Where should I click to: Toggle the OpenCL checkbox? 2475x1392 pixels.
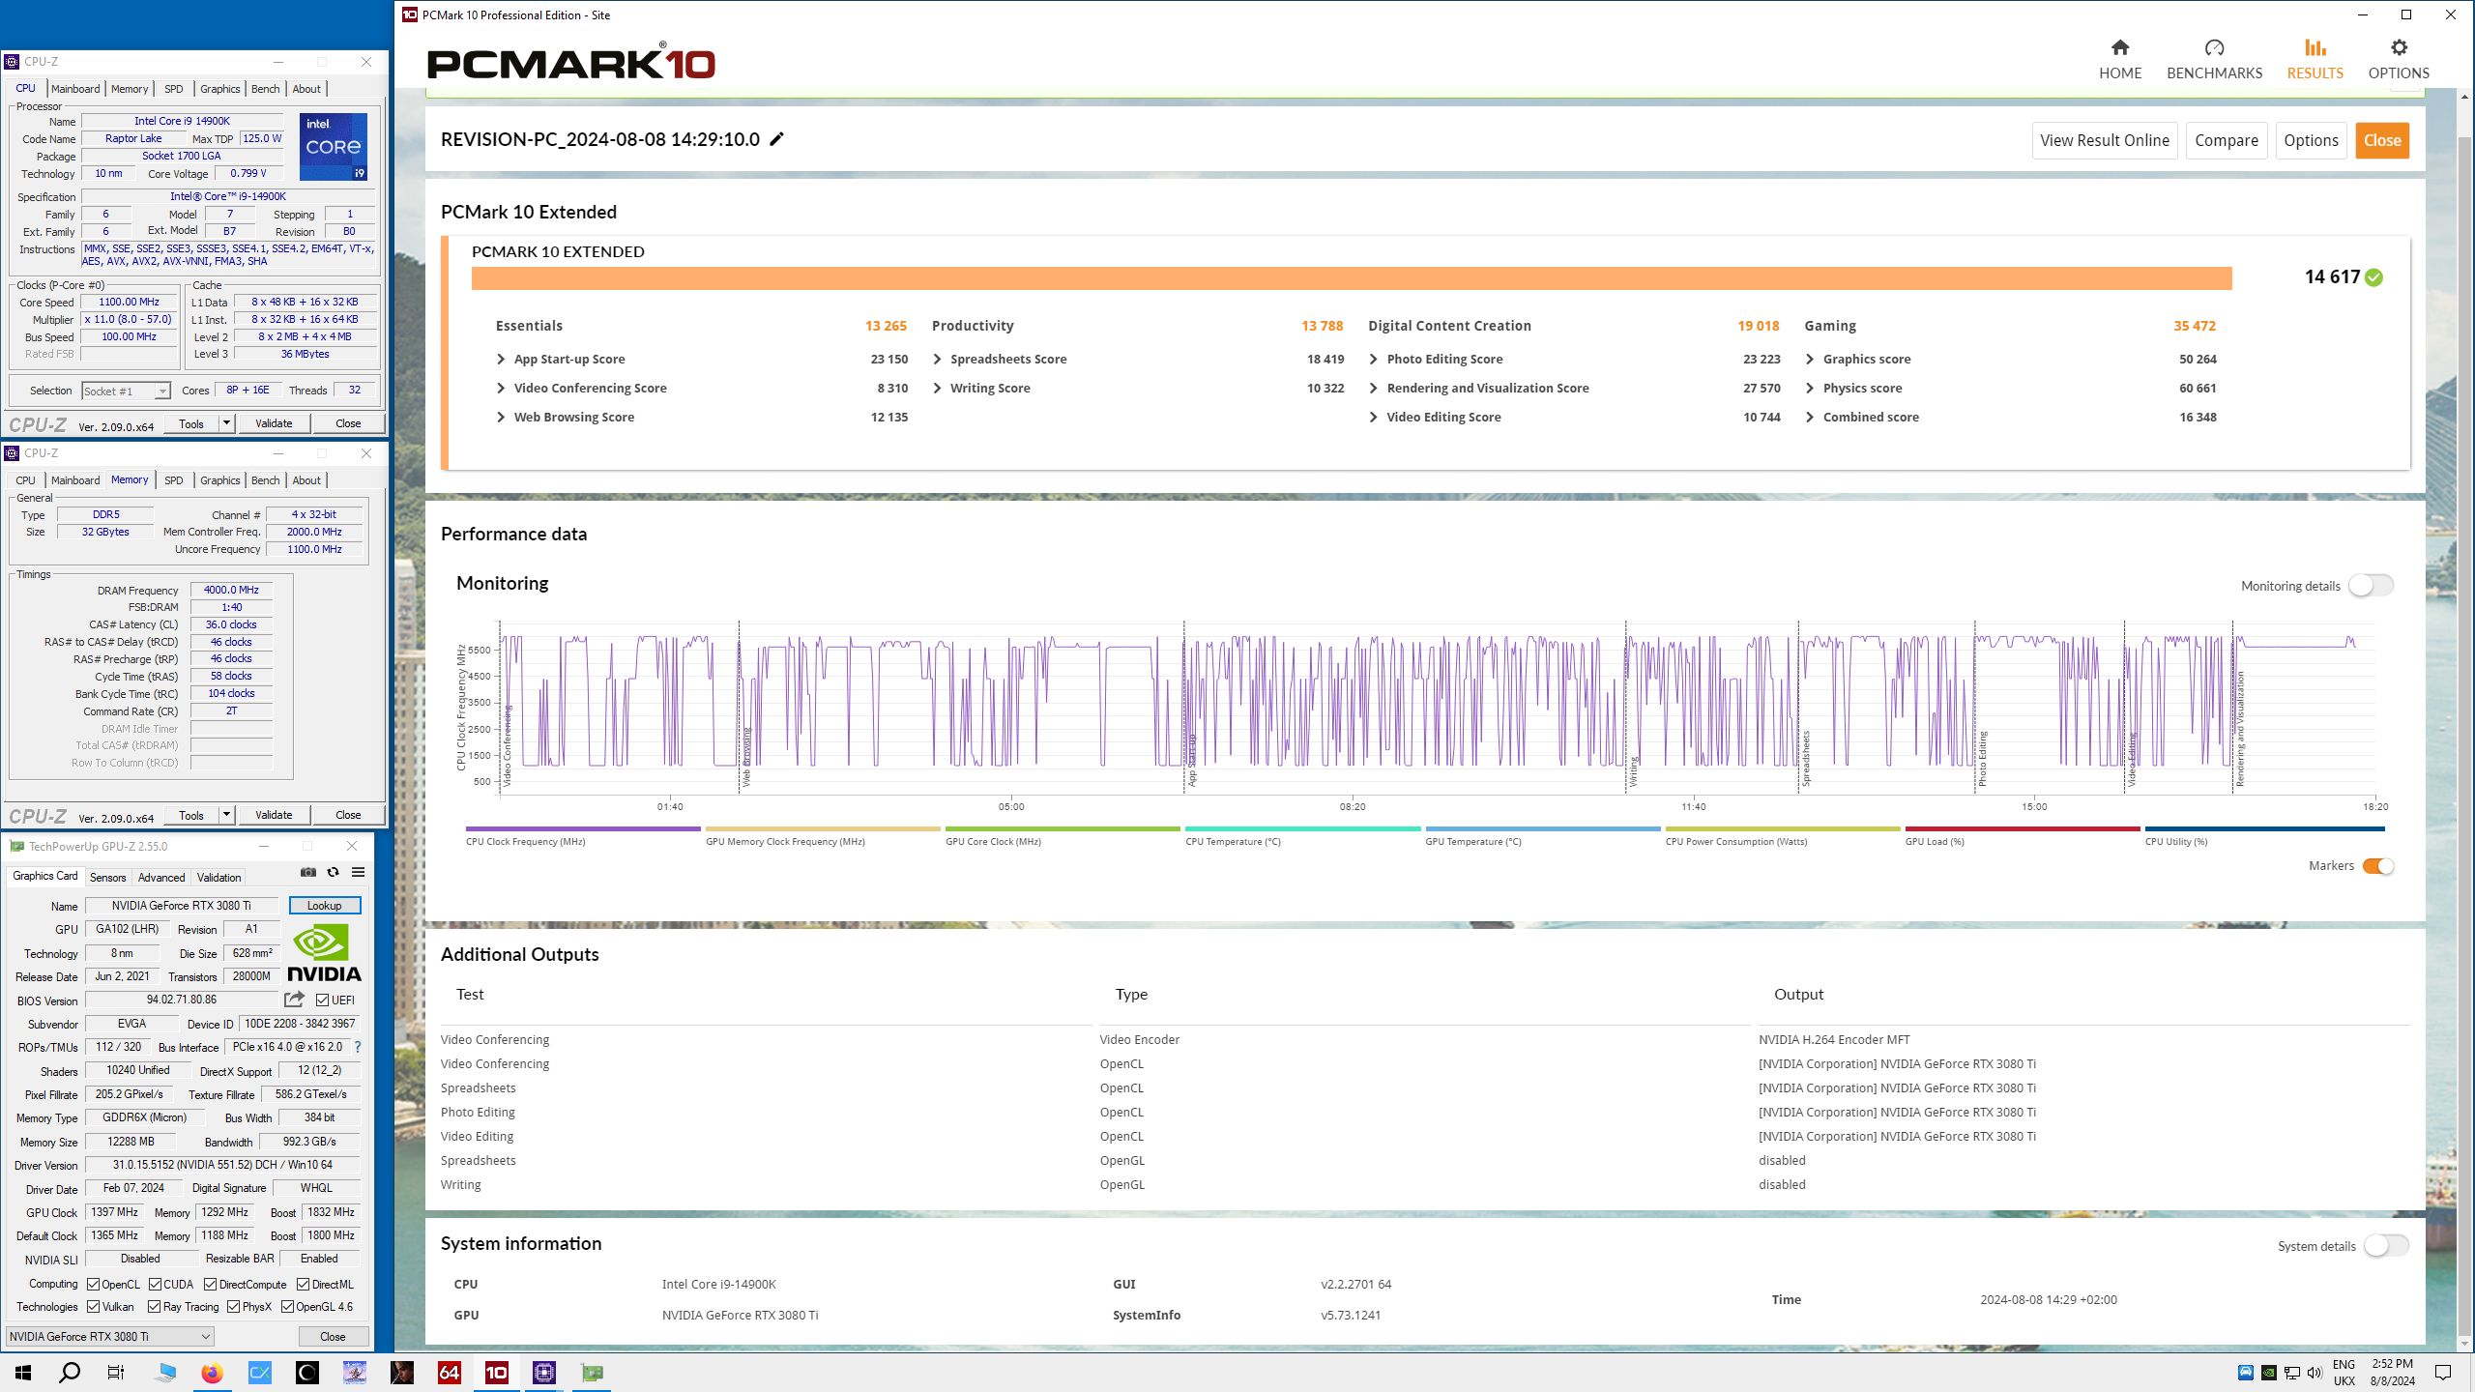(x=94, y=1285)
